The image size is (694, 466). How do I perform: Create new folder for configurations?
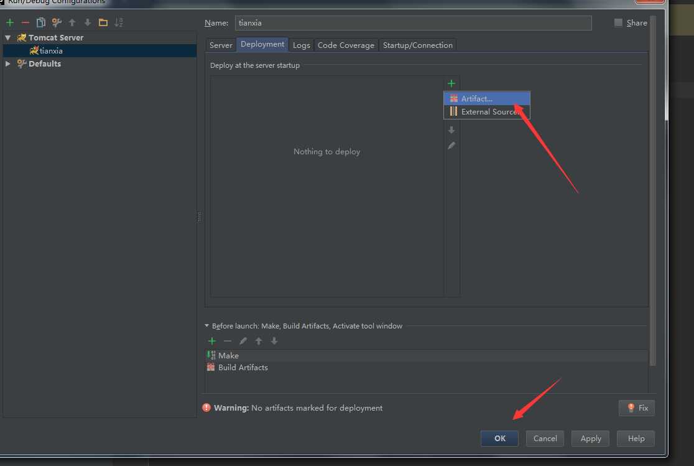(x=103, y=22)
